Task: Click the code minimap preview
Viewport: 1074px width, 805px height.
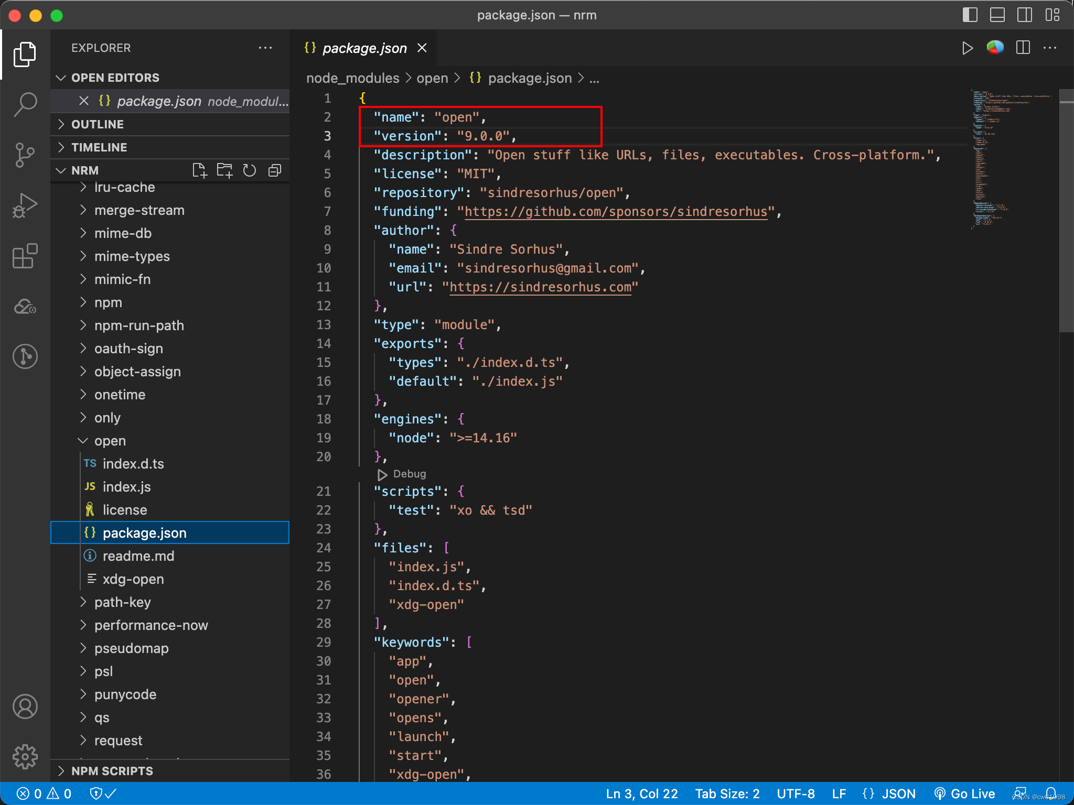Action: (x=1012, y=160)
